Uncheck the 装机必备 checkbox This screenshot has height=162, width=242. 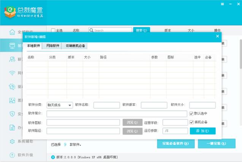click(x=191, y=122)
